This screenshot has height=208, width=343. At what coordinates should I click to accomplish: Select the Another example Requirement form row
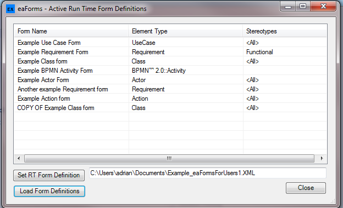(170, 89)
